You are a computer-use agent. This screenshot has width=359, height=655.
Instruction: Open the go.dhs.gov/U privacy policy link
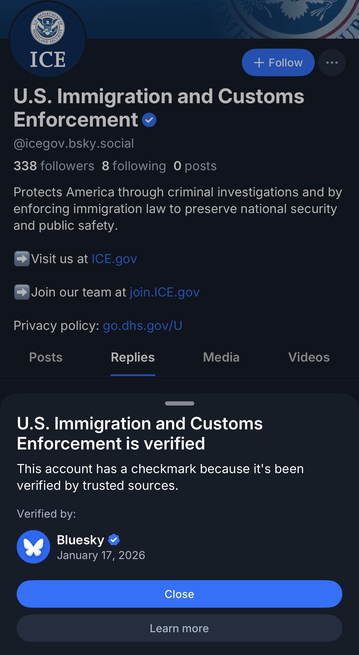142,325
